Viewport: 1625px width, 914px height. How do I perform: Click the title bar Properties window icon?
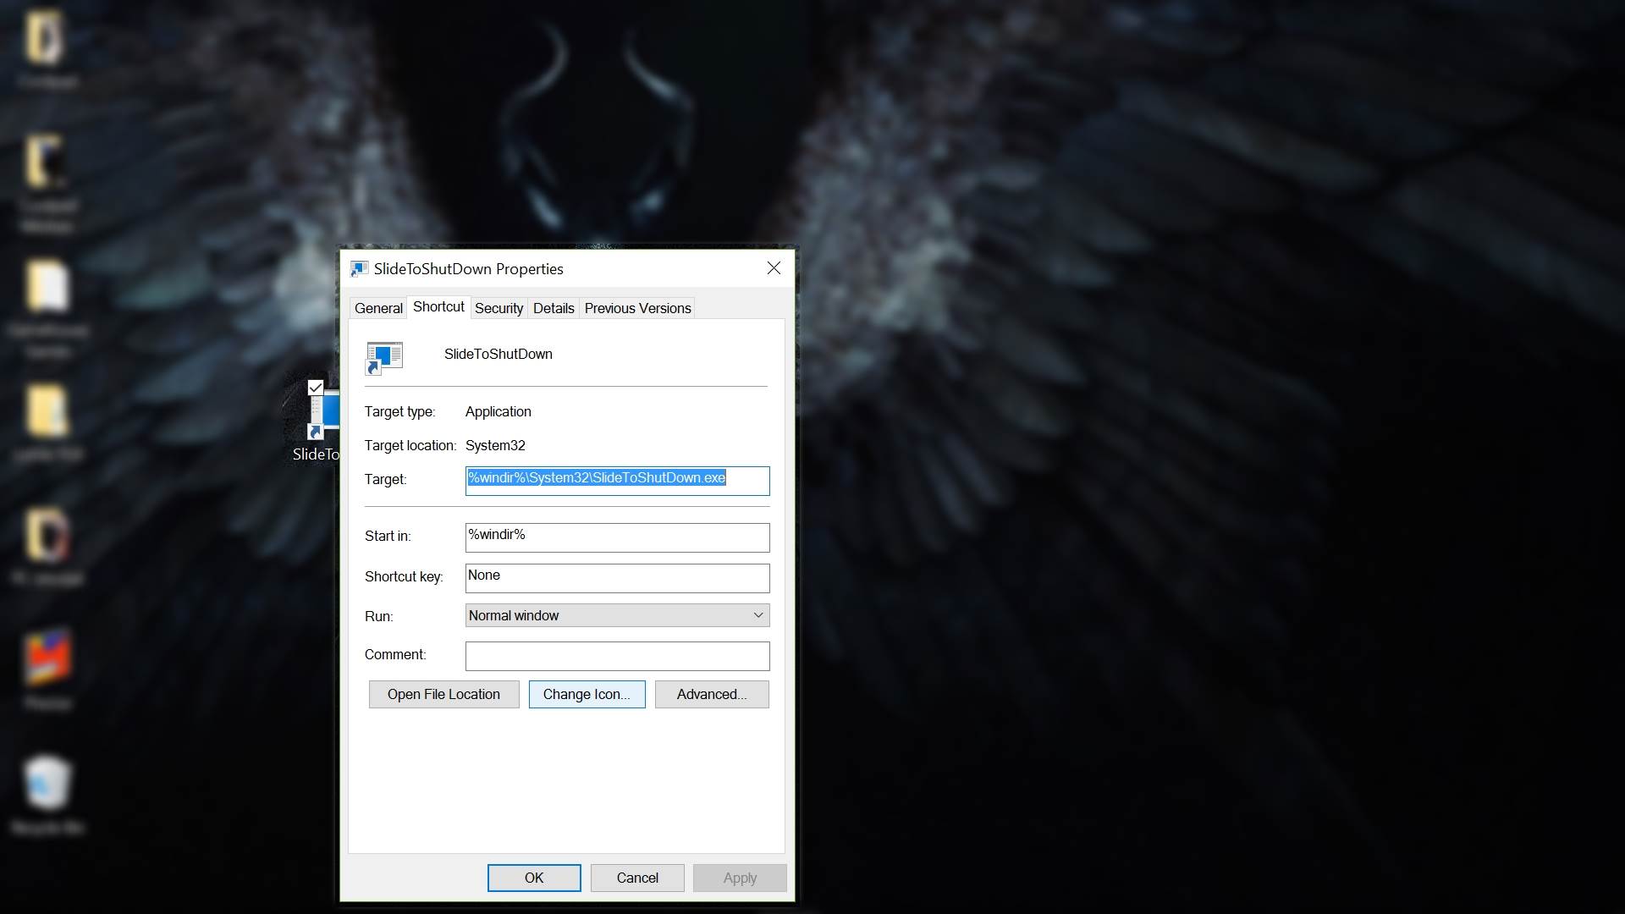tap(359, 269)
